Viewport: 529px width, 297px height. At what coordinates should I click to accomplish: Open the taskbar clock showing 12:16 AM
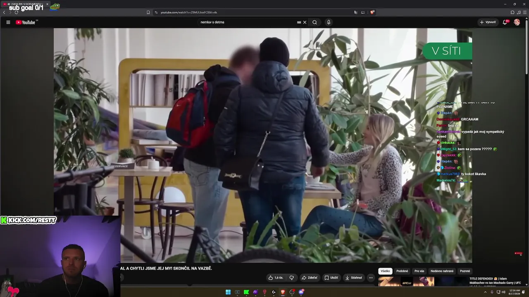click(515, 292)
